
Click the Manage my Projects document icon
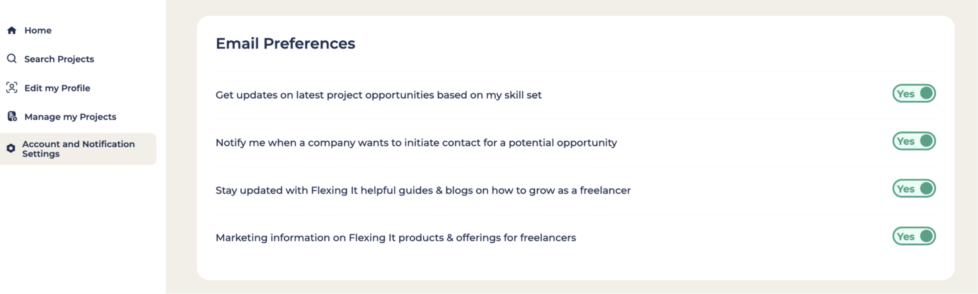coord(12,116)
